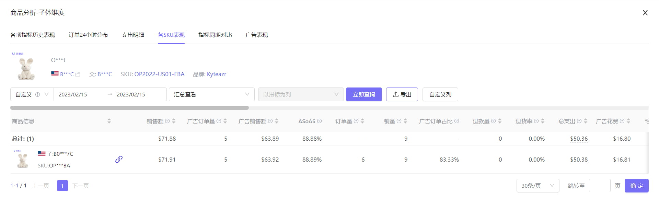Show help for 订单量 column
Screen dimensions: 659x199
(356, 121)
